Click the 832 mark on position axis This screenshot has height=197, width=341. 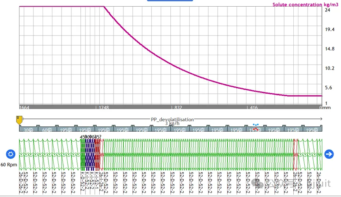point(178,107)
